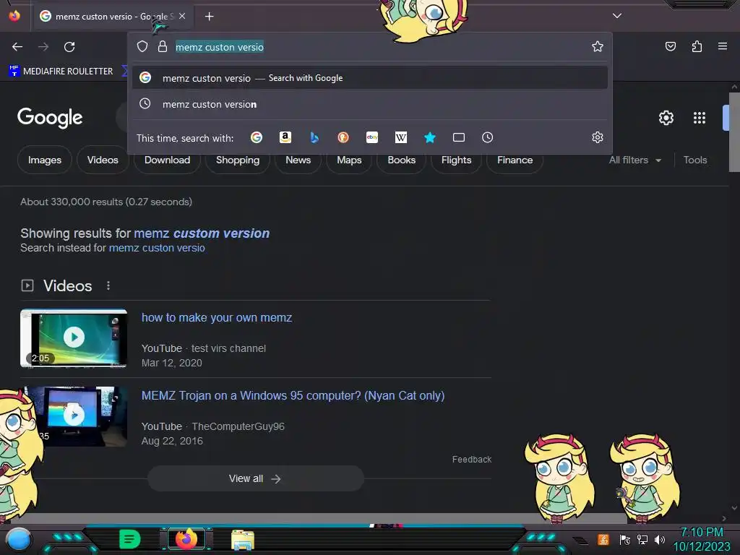Search this time with Google icon
This screenshot has height=555, width=740.
click(x=257, y=137)
